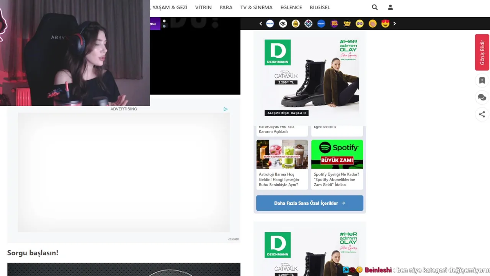
Task: Open the snowflake arrows channel icon
Action: pyautogui.click(x=309, y=24)
